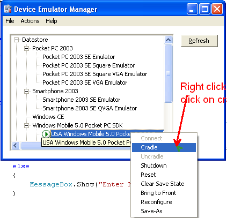Click the horizontal scrollbar left arrow
This screenshot has width=227, height=218.
[x=16, y=145]
